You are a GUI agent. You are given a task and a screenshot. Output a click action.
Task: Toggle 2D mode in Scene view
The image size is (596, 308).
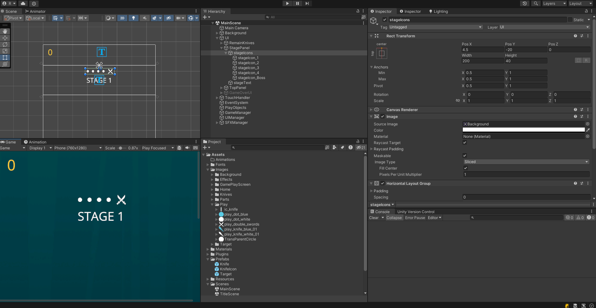click(122, 18)
